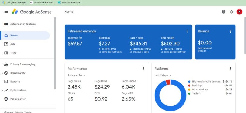The width and height of the screenshot is (246, 113).
Task: Click the Policy center shield icon
Action: point(6,99)
